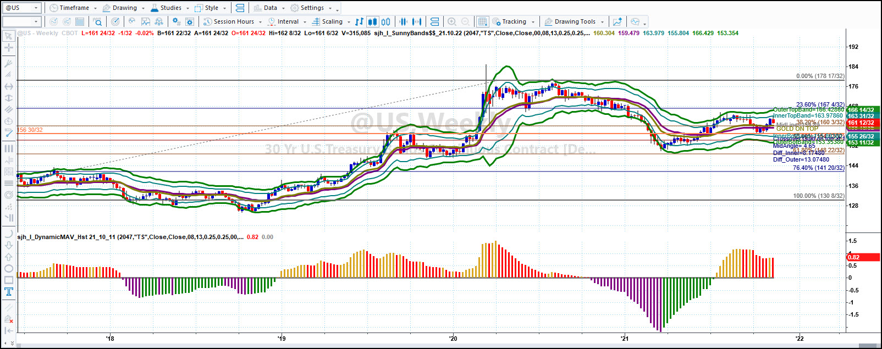Click the speech bubble chart icon
The image size is (882, 349).
[x=635, y=21]
